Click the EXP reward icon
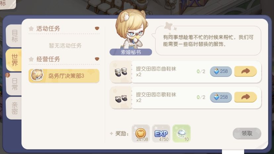This screenshot has width=274, height=154. click(x=161, y=134)
